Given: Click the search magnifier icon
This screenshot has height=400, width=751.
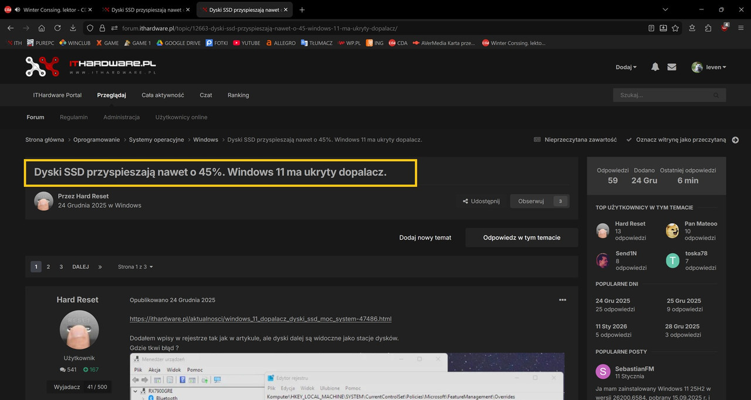Looking at the screenshot, I should click(x=716, y=95).
